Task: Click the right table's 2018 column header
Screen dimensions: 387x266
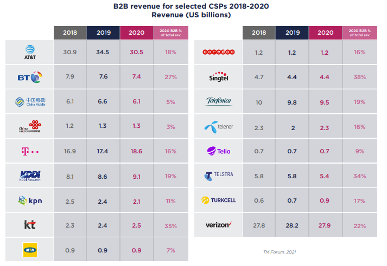Action: click(x=259, y=33)
